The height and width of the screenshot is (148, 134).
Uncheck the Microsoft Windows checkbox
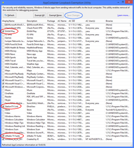point(3,87)
